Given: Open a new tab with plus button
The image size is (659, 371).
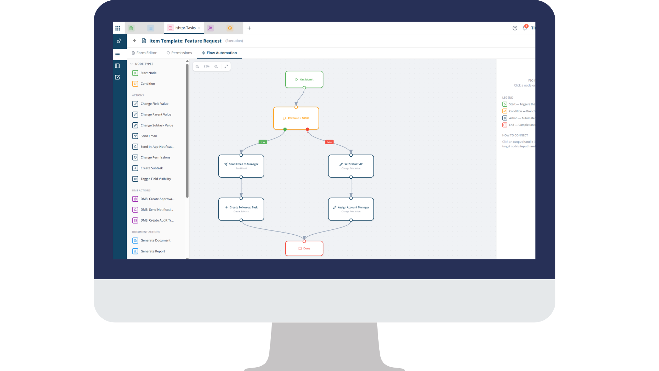Looking at the screenshot, I should coord(249,28).
